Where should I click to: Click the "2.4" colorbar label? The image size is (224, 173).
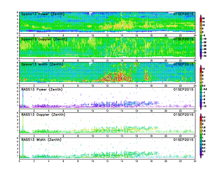[x=204, y=117]
